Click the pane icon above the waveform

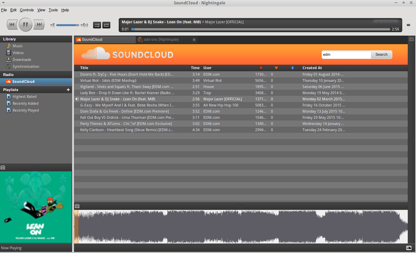tap(77, 206)
